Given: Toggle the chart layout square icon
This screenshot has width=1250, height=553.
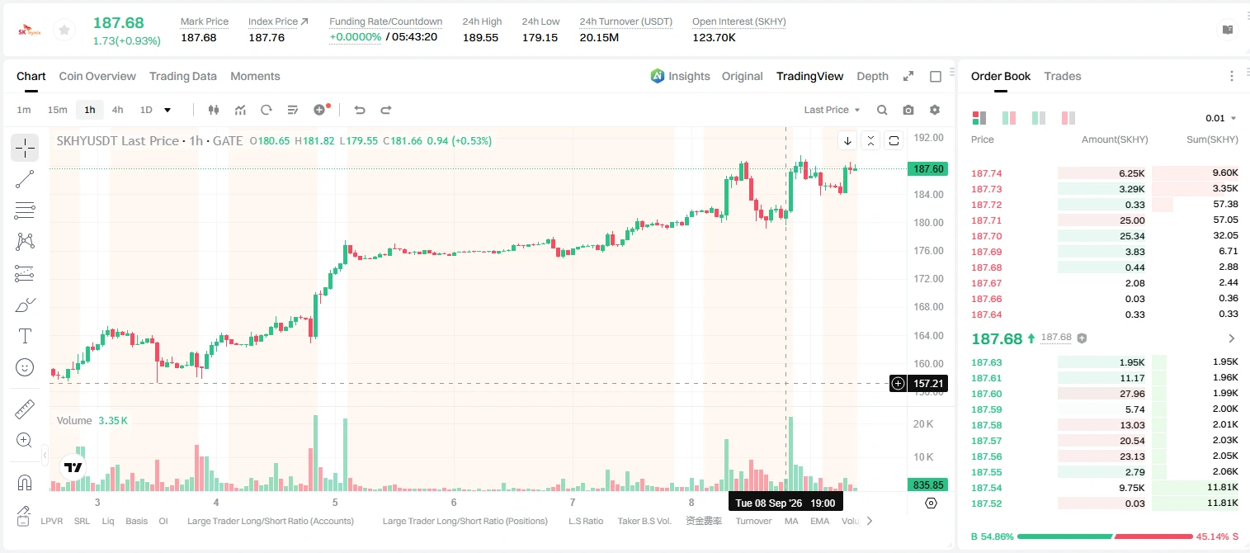Looking at the screenshot, I should coord(936,76).
